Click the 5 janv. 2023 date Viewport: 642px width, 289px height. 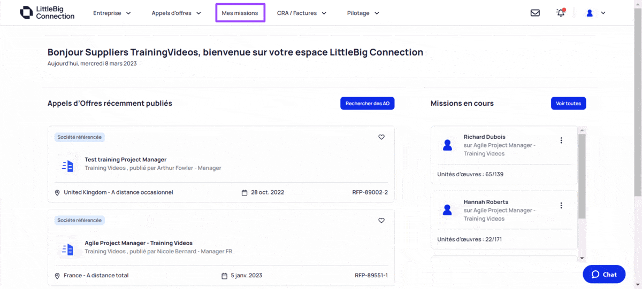point(247,276)
